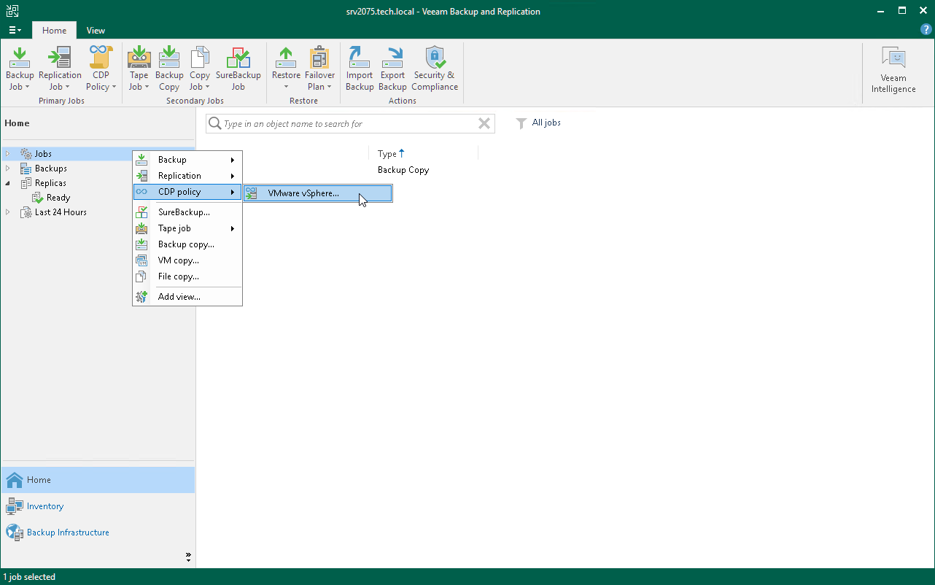Select Add view... in the context menu
Viewport: 935px width, 585px height.
click(187, 297)
